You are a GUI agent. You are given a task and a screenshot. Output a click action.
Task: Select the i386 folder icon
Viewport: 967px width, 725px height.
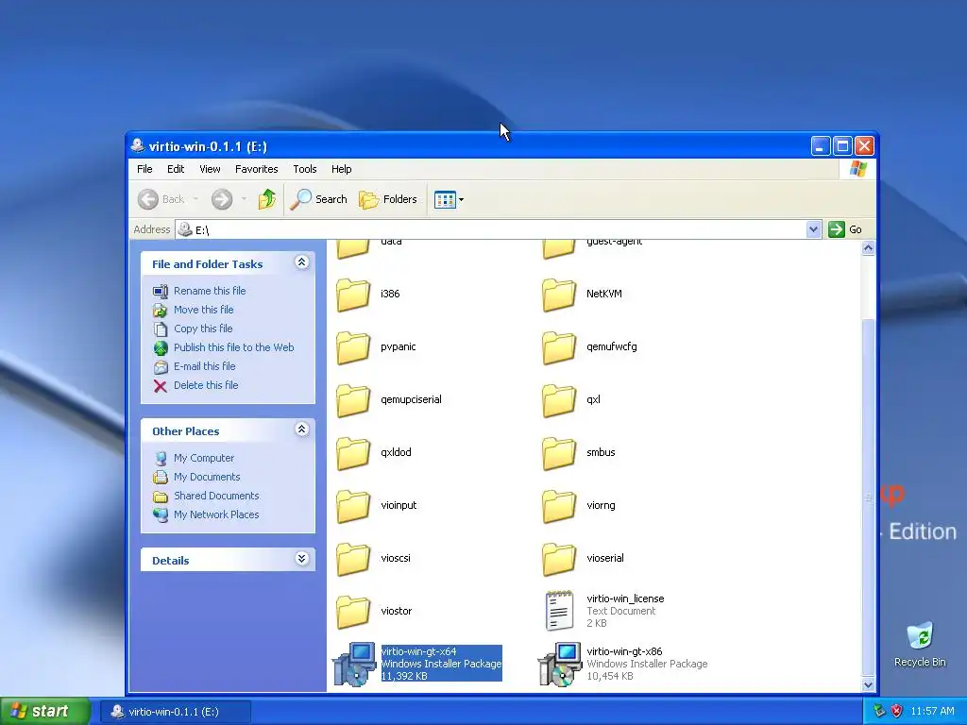pyautogui.click(x=353, y=295)
